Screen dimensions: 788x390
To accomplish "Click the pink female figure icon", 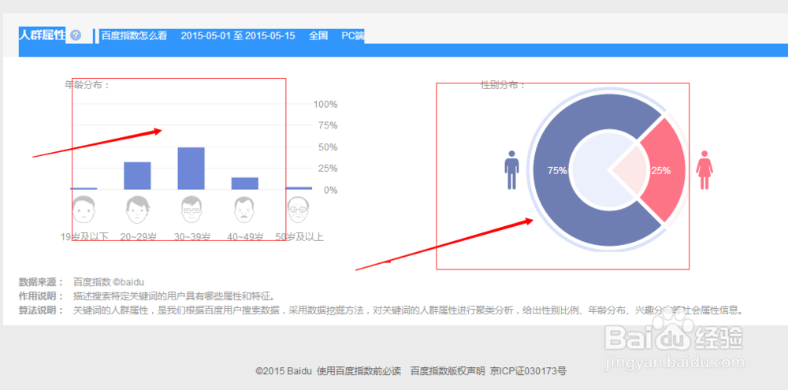I will coord(704,170).
